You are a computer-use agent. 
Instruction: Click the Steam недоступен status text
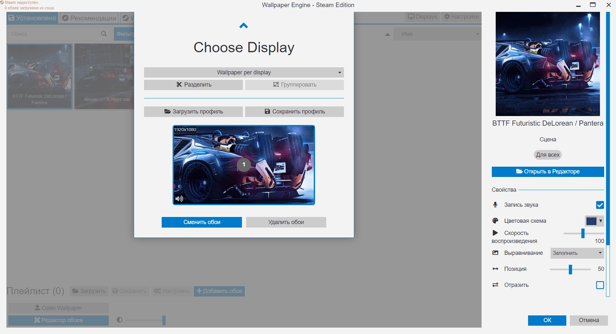click(21, 3)
